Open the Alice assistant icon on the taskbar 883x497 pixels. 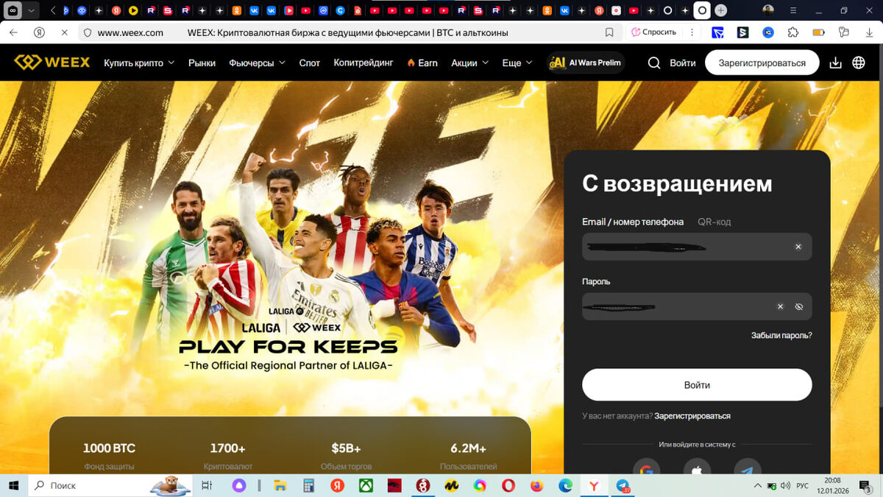[239, 485]
